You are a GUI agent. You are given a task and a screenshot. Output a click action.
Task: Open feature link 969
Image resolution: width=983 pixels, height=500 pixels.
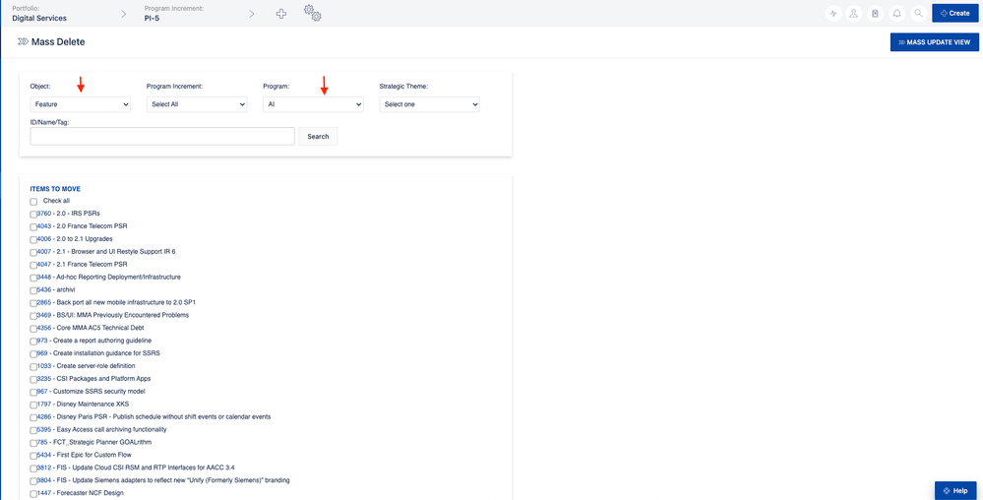point(42,353)
